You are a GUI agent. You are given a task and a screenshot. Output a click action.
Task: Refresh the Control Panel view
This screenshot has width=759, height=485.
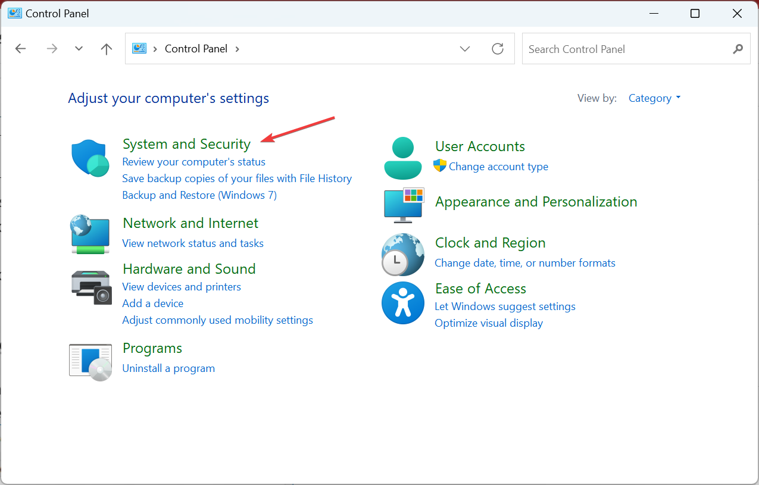[498, 49]
